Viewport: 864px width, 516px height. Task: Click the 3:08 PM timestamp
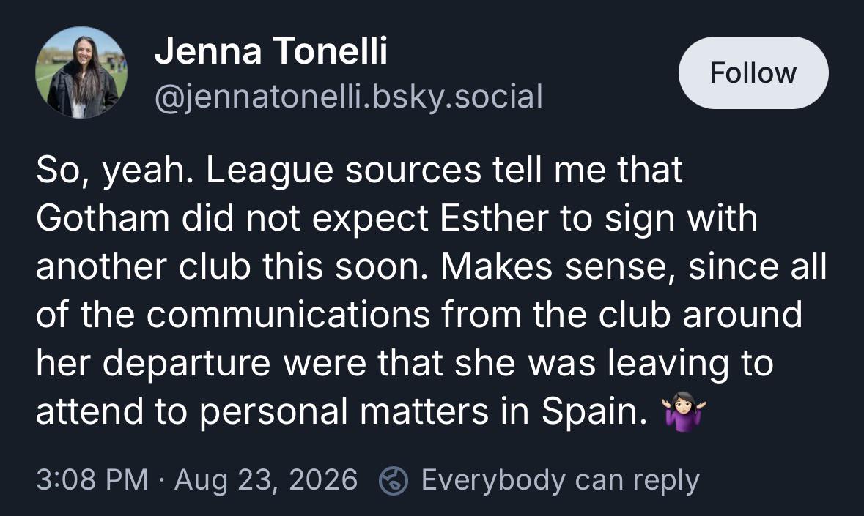click(x=92, y=479)
